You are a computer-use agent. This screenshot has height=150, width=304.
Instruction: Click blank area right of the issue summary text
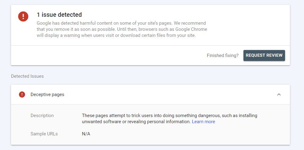click(248, 25)
